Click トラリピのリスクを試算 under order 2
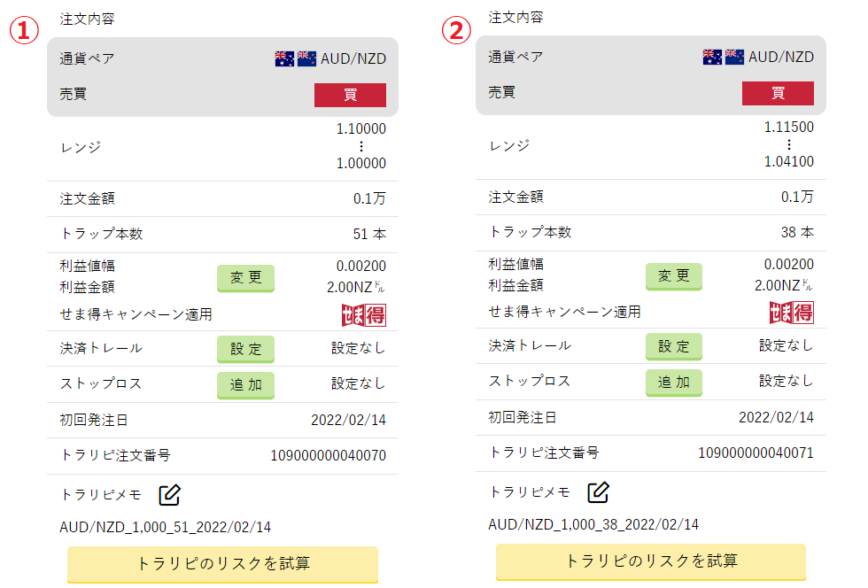Image resolution: width=868 pixels, height=588 pixels. (651, 561)
